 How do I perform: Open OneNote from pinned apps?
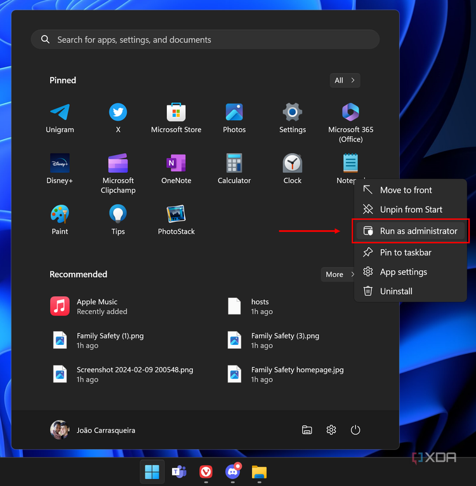(x=176, y=168)
